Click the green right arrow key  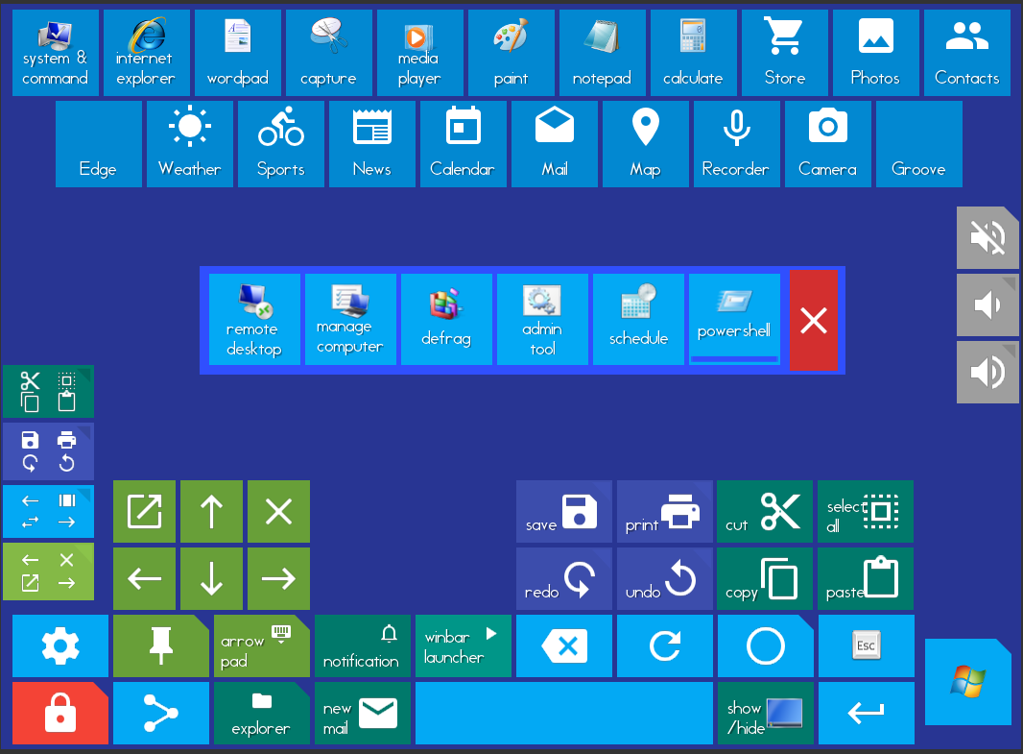coord(278,578)
